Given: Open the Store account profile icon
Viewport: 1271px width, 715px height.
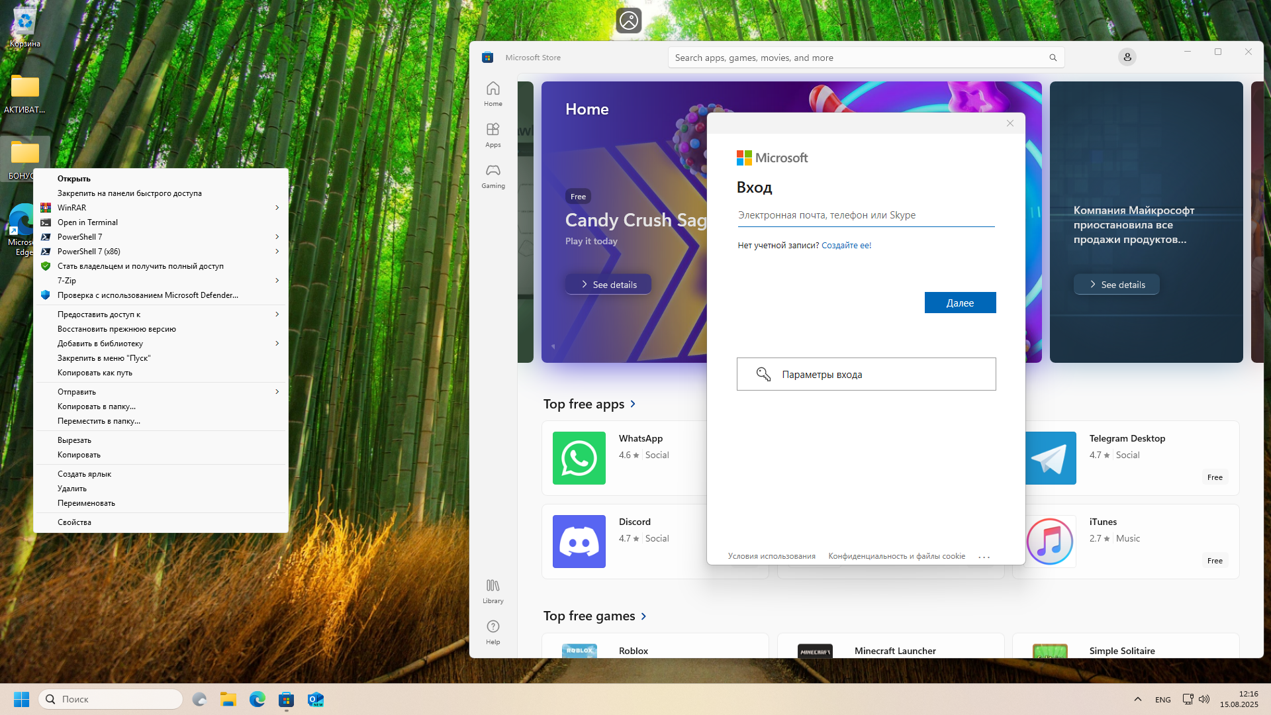Looking at the screenshot, I should (1127, 58).
